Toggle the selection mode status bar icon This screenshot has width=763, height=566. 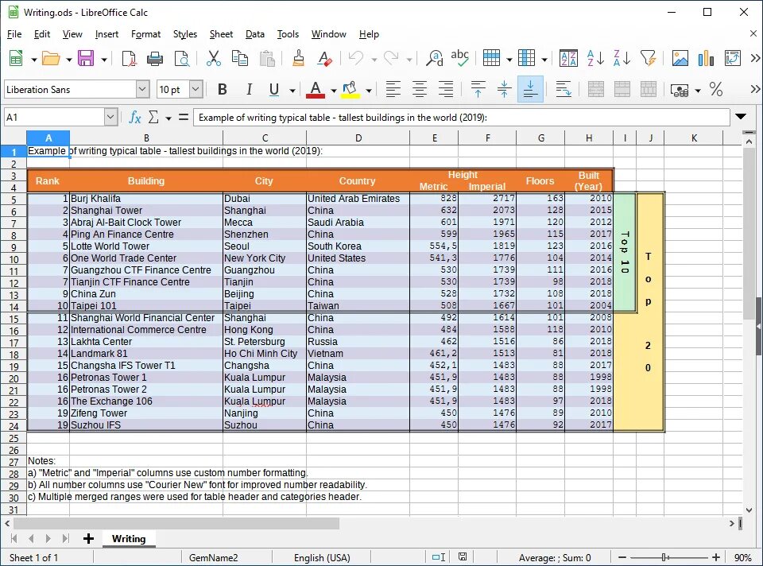click(x=439, y=557)
